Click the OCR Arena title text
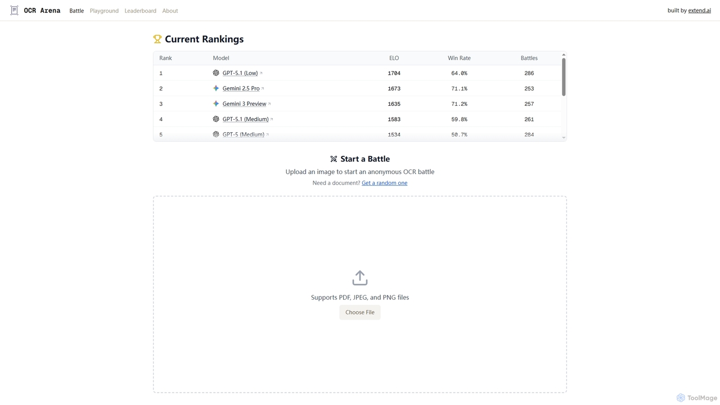 42,11
